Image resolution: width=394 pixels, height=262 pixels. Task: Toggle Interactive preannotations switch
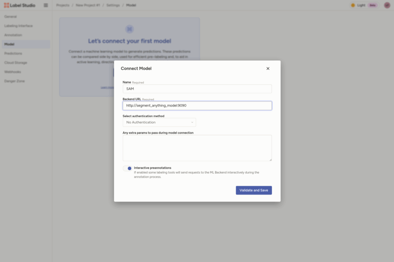point(127,168)
